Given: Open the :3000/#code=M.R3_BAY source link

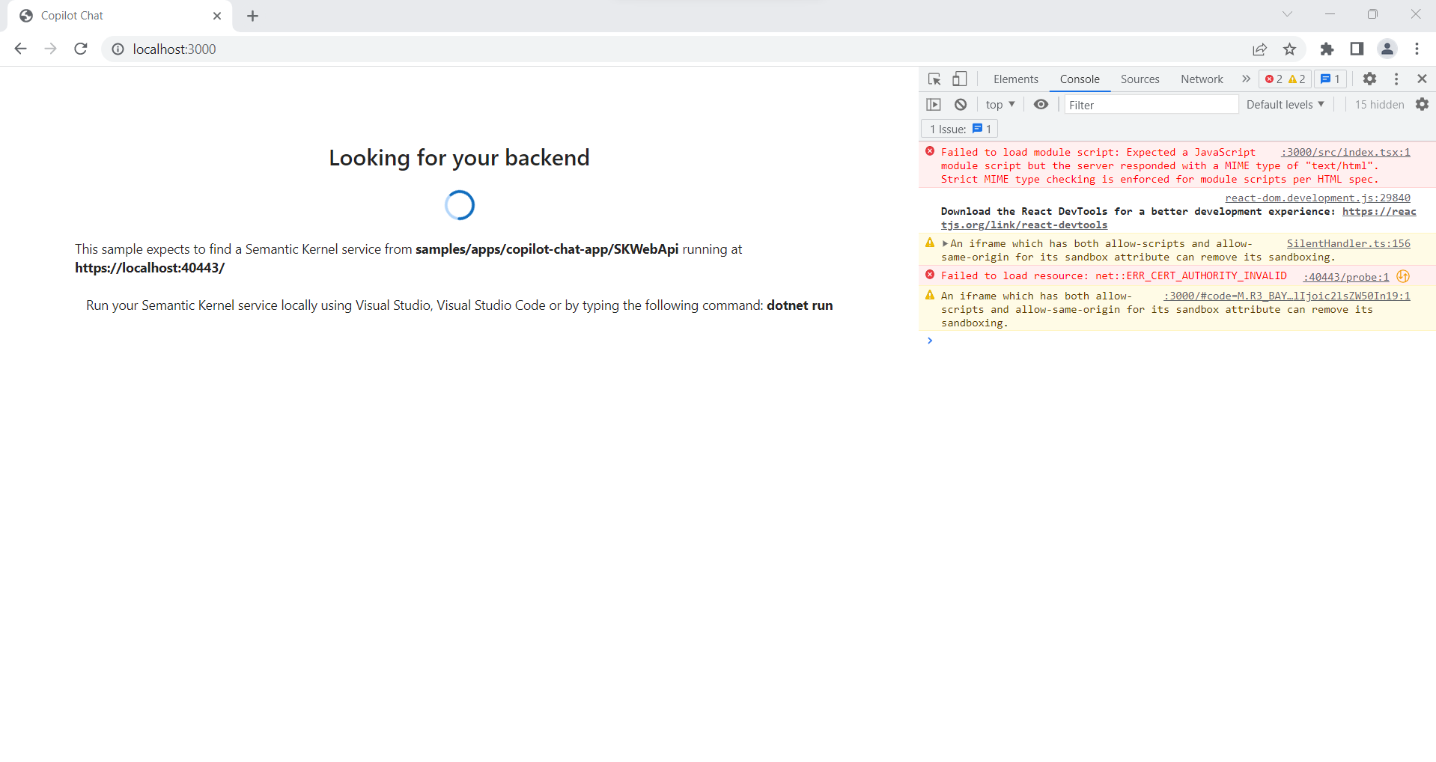Looking at the screenshot, I should point(1287,296).
